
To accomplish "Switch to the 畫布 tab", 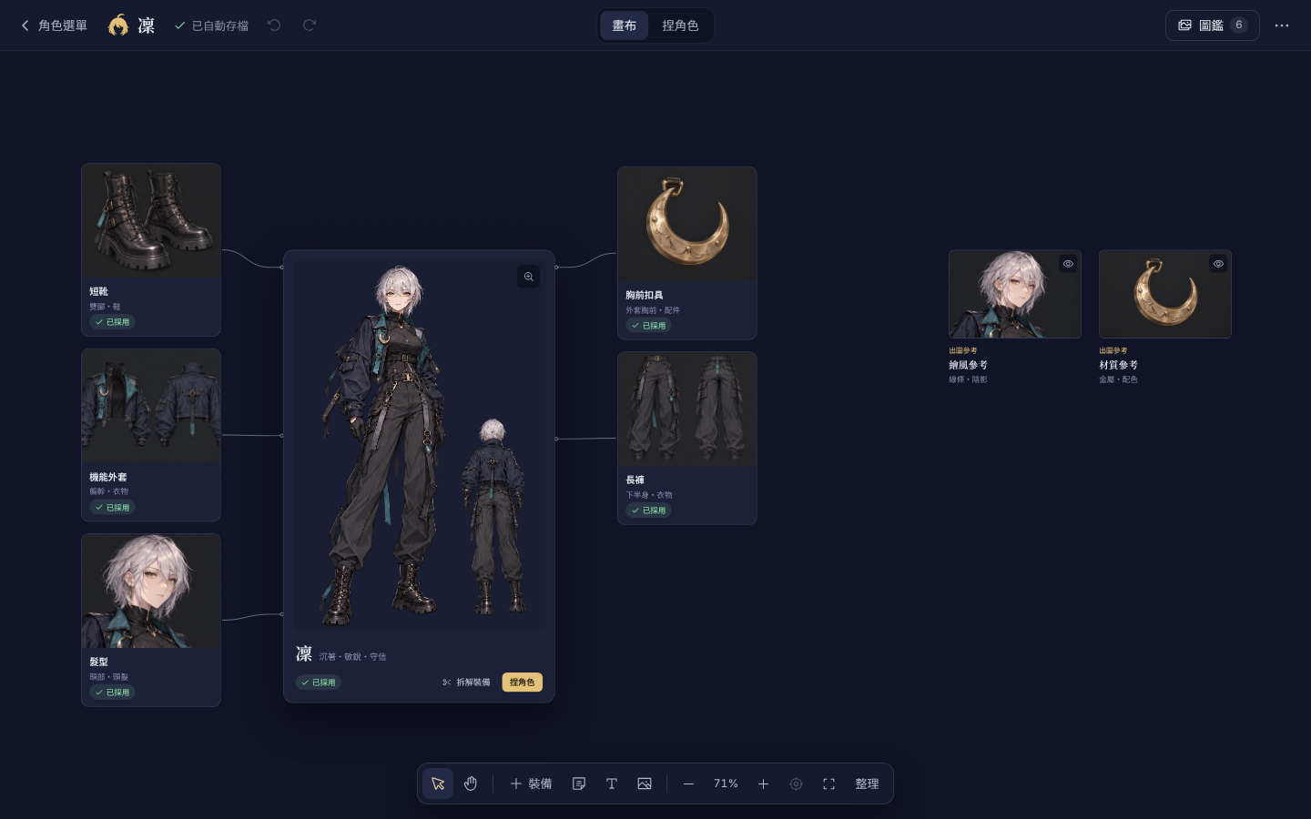I will coord(624,25).
